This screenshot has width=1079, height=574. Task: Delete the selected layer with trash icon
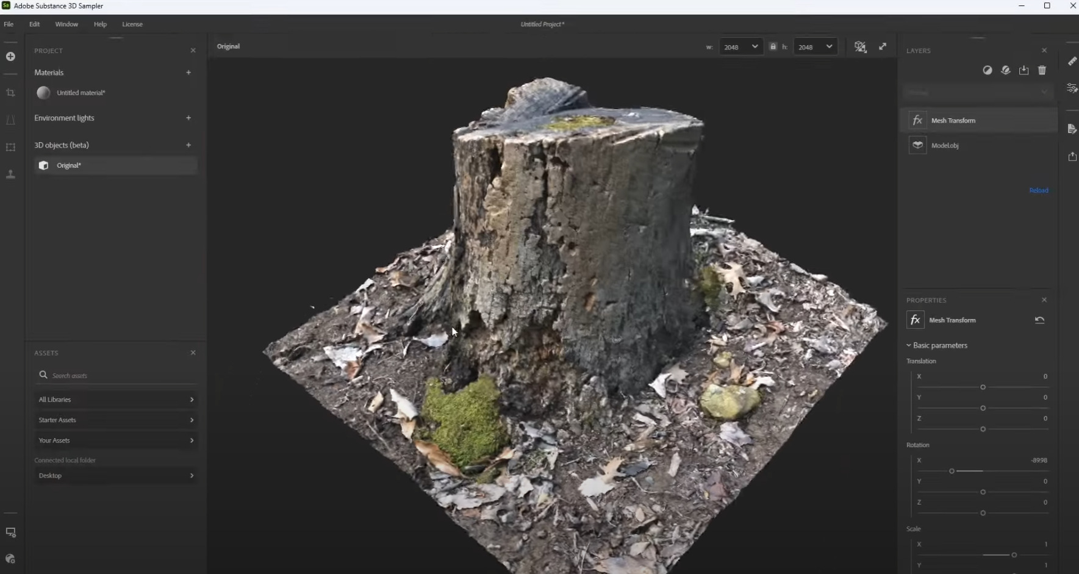coord(1042,71)
